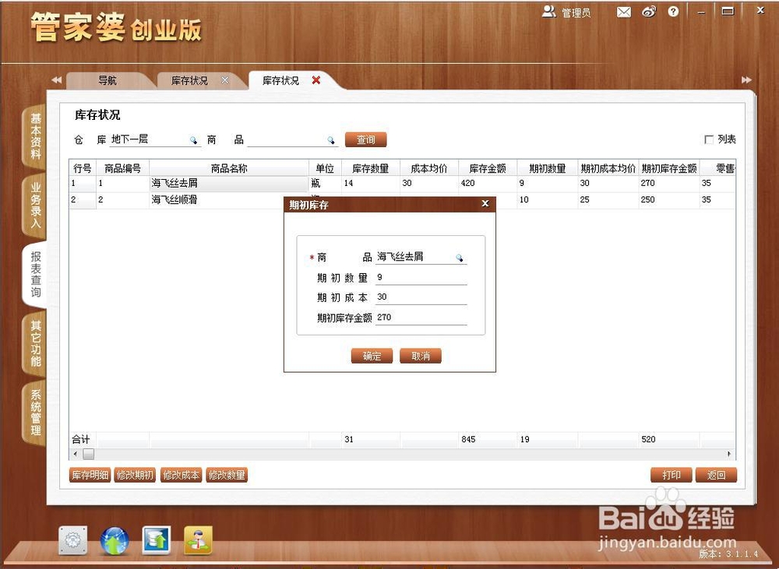The width and height of the screenshot is (779, 569).
Task: Open the 业务录入 side tab
Action: pos(35,205)
